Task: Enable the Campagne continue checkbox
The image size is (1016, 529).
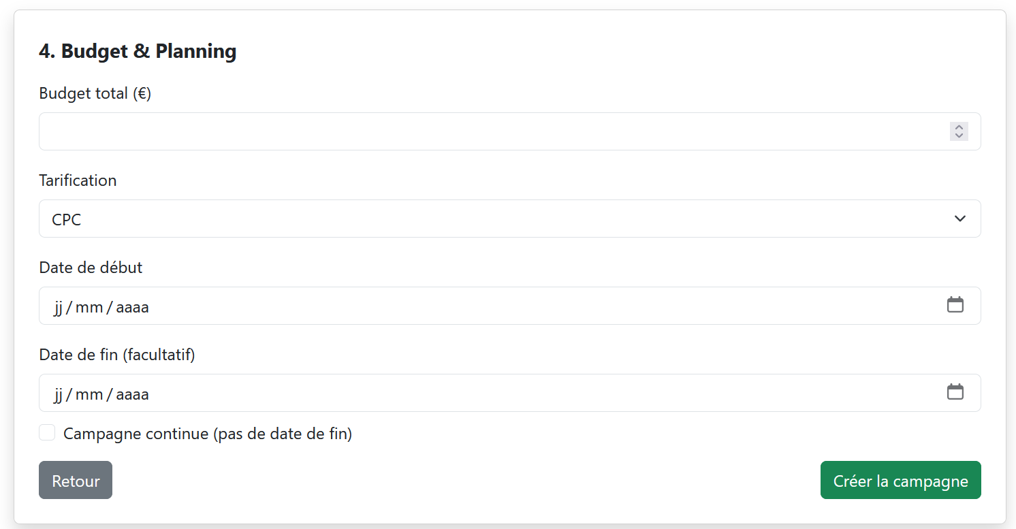Action: pos(47,433)
